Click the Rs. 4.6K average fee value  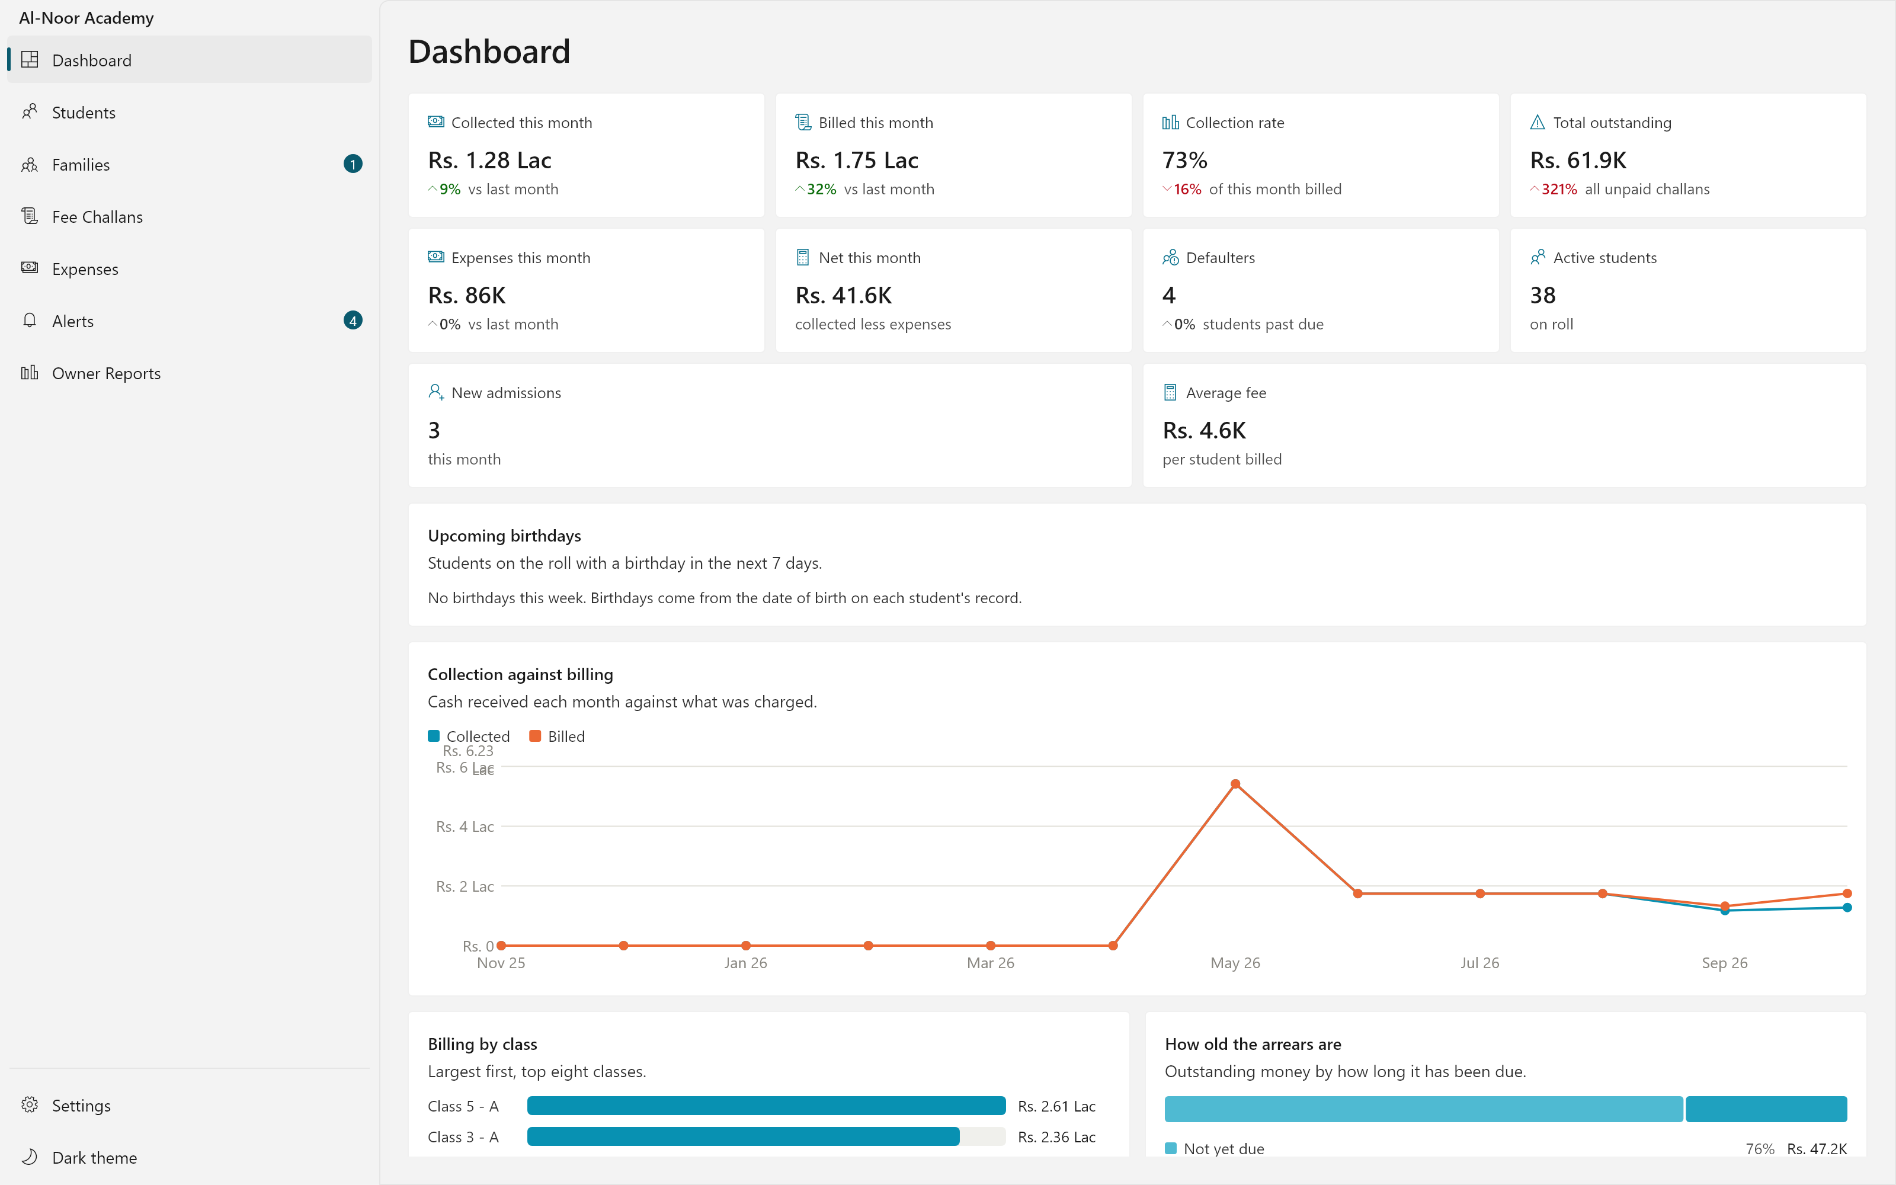pyautogui.click(x=1204, y=430)
